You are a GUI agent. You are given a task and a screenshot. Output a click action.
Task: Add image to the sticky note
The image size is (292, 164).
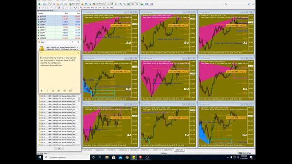coord(70,91)
